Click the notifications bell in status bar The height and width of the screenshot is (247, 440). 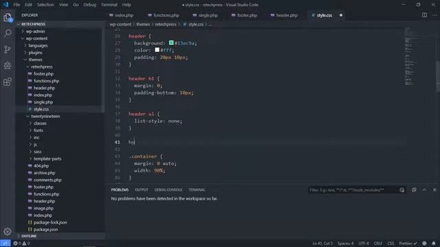434,244
